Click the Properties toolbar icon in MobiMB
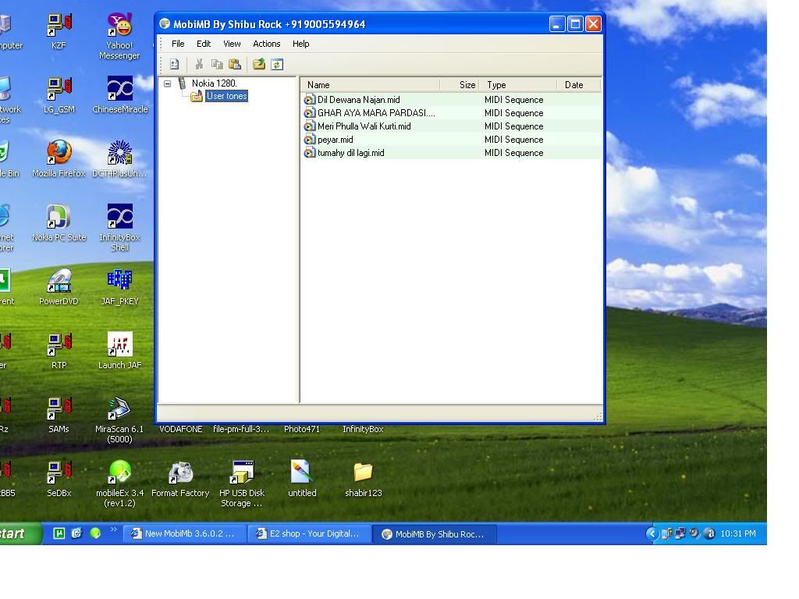Screen dimensions: 799x599 [x=174, y=64]
